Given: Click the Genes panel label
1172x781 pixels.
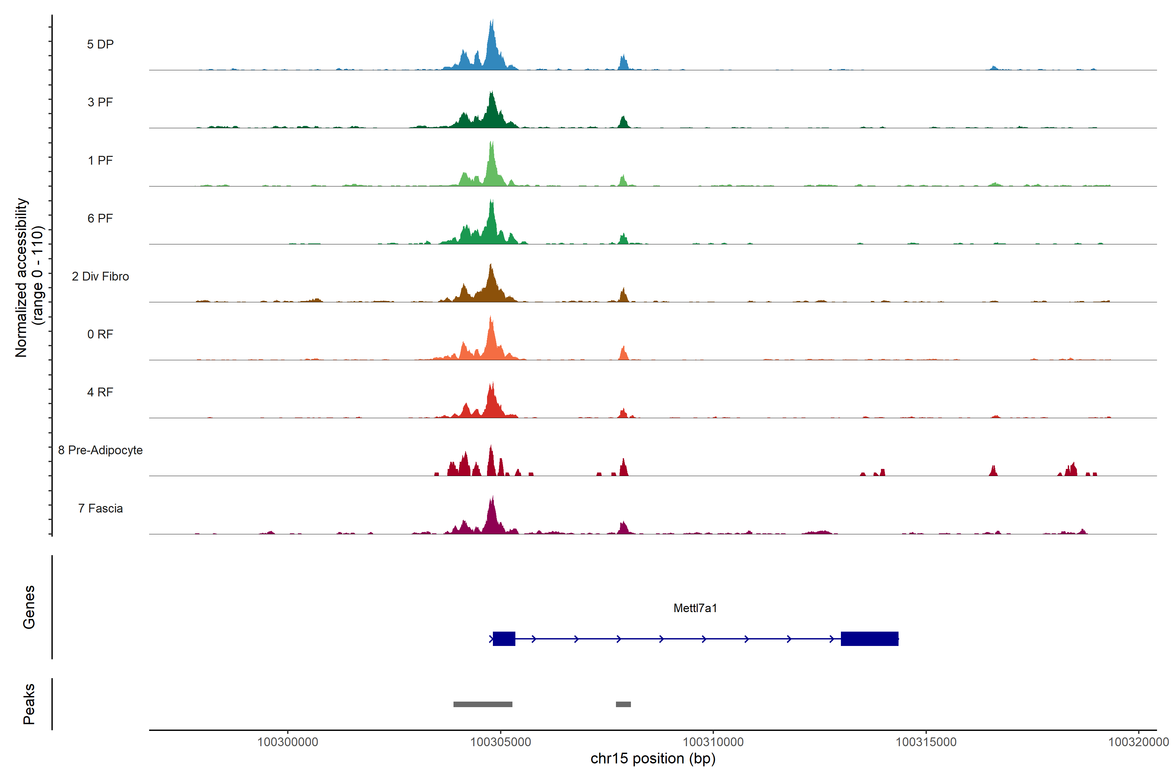Looking at the screenshot, I should tap(29, 607).
